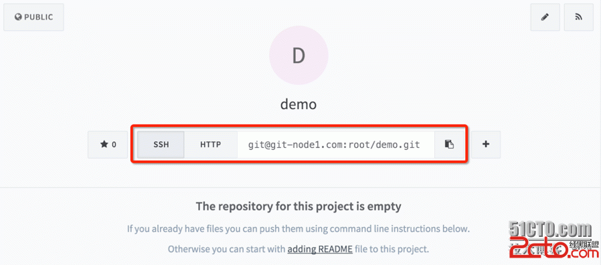Switch clone protocol to SSH
This screenshot has width=601, height=265.
click(x=161, y=145)
